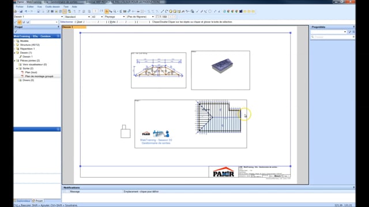Viewport: 369px width, 207px height.
Task: Open the Aide menu
Action: (74, 6)
